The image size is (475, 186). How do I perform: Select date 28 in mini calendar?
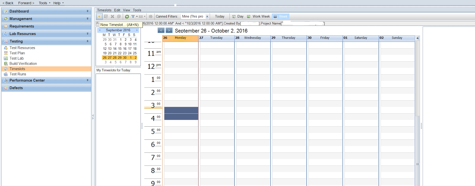point(115,58)
